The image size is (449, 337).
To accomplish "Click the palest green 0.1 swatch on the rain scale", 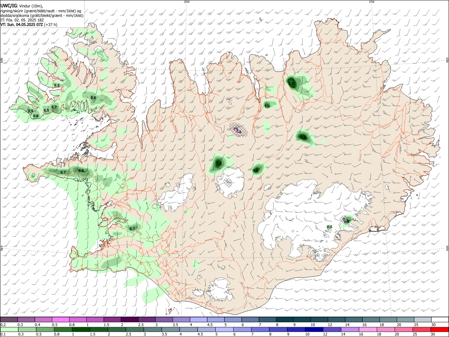I will pyautogui.click(x=9, y=329).
